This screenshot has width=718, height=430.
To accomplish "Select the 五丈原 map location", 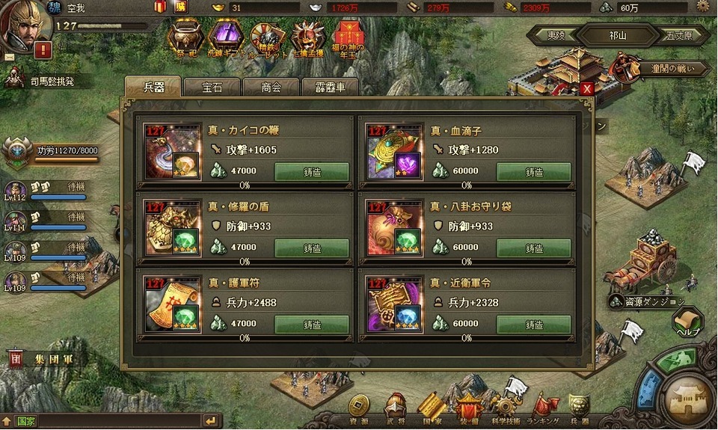I will pyautogui.click(x=679, y=35).
